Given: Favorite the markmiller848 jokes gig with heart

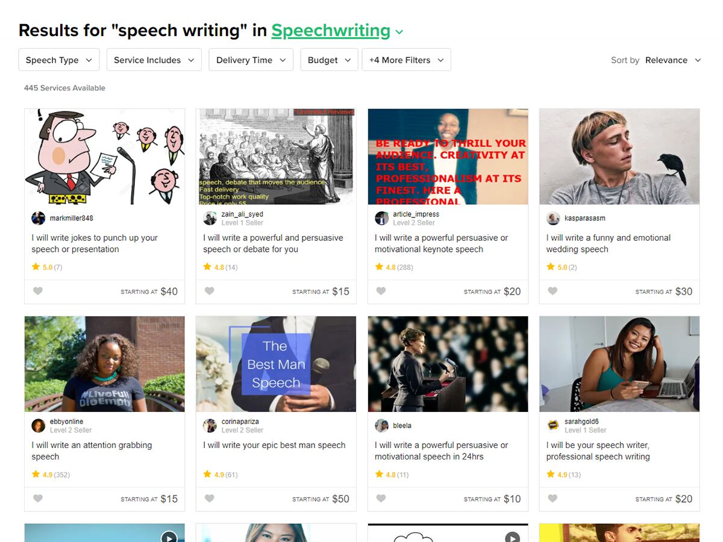Looking at the screenshot, I should pyautogui.click(x=38, y=291).
